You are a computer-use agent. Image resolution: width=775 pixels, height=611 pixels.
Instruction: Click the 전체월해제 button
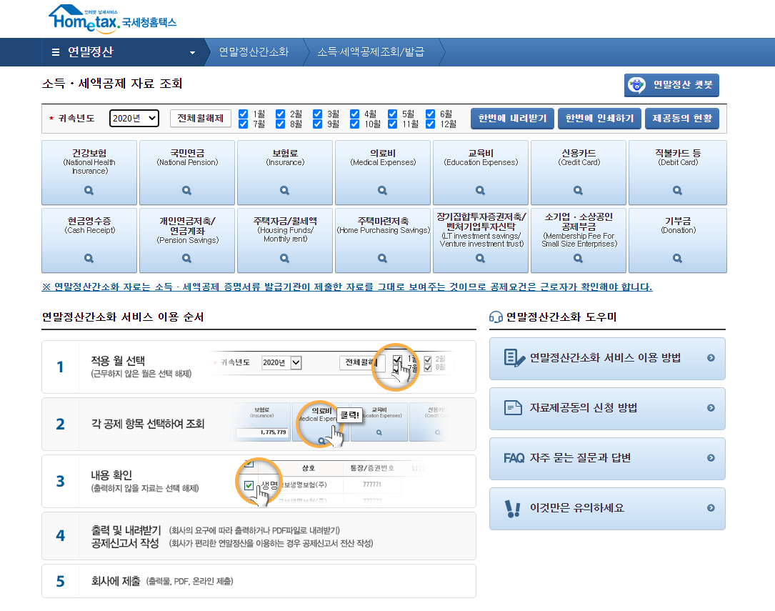coord(201,118)
